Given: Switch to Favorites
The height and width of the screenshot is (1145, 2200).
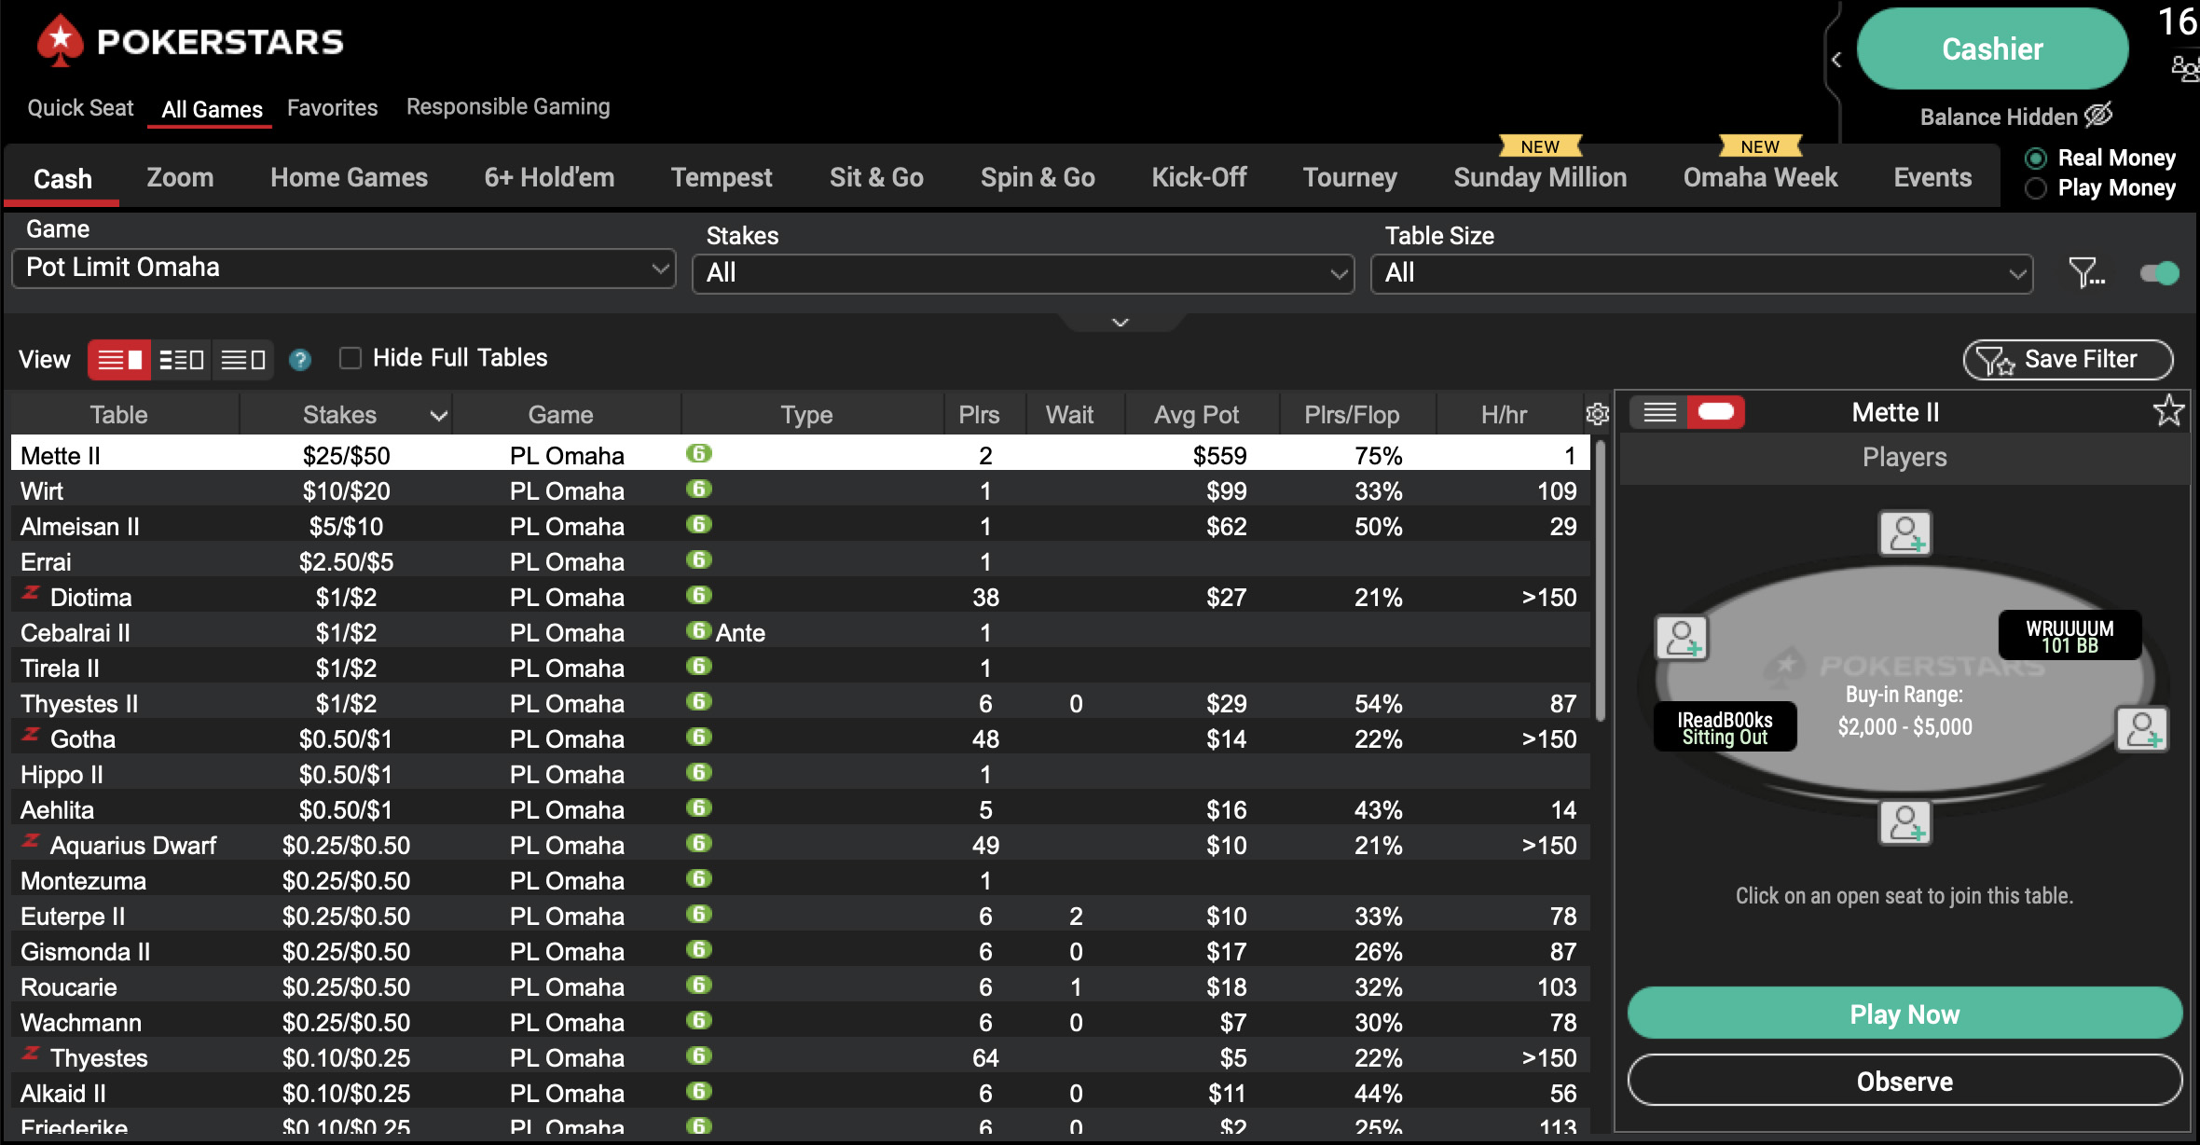Looking at the screenshot, I should tap(332, 108).
